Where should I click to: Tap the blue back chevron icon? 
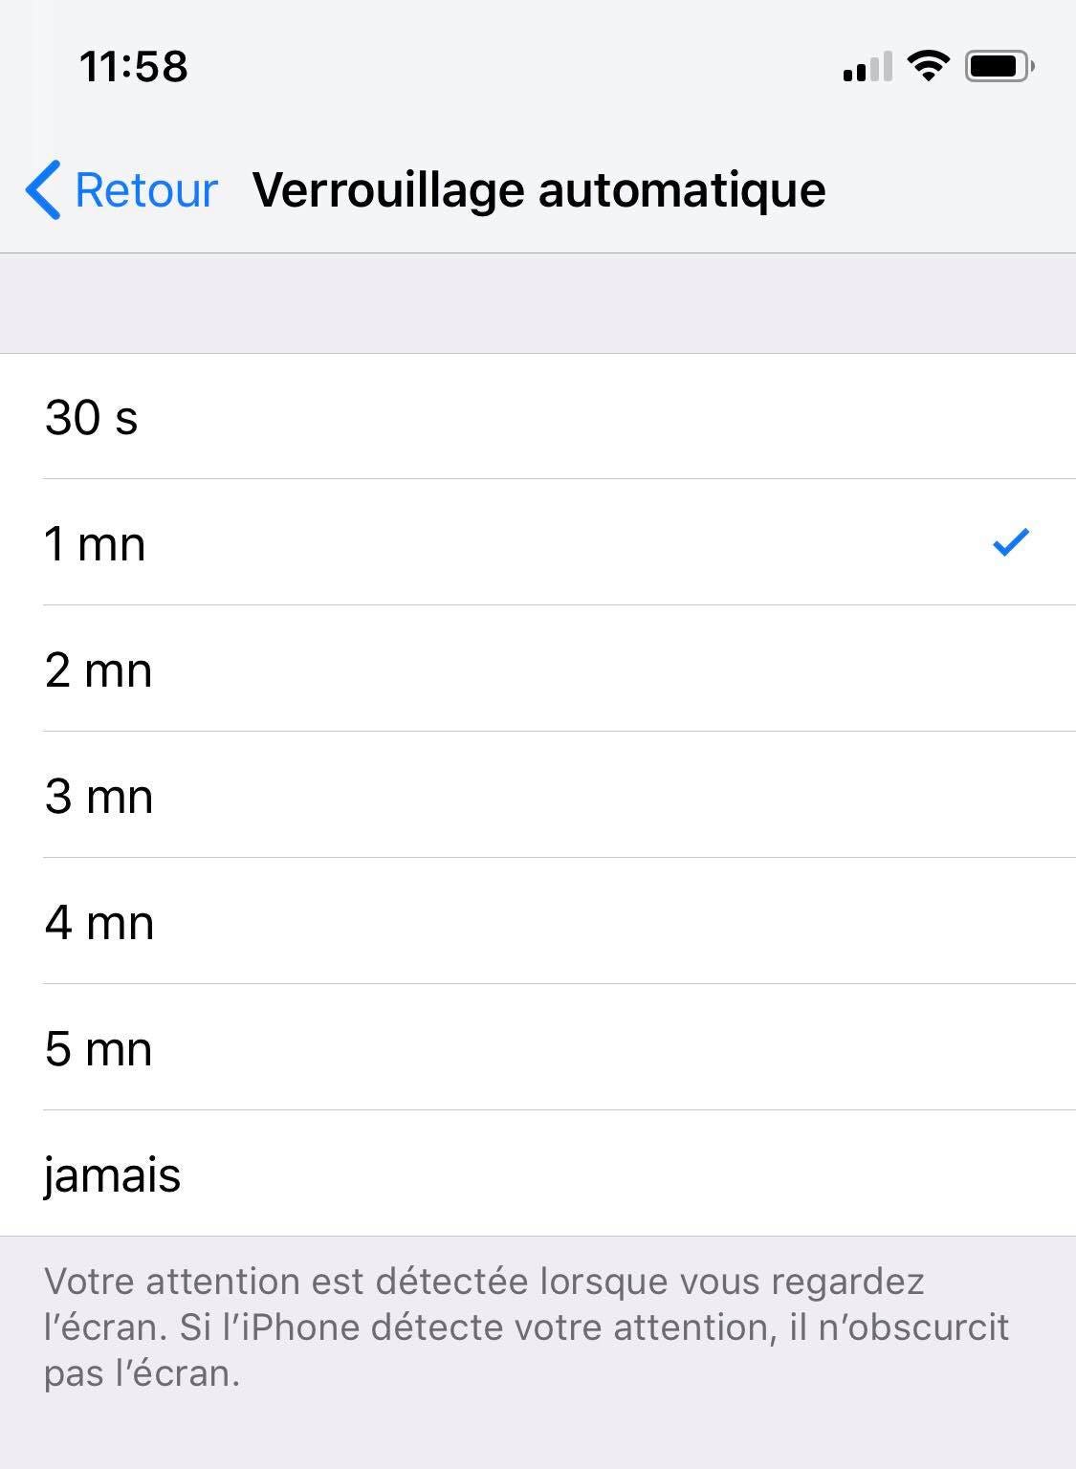coord(40,188)
